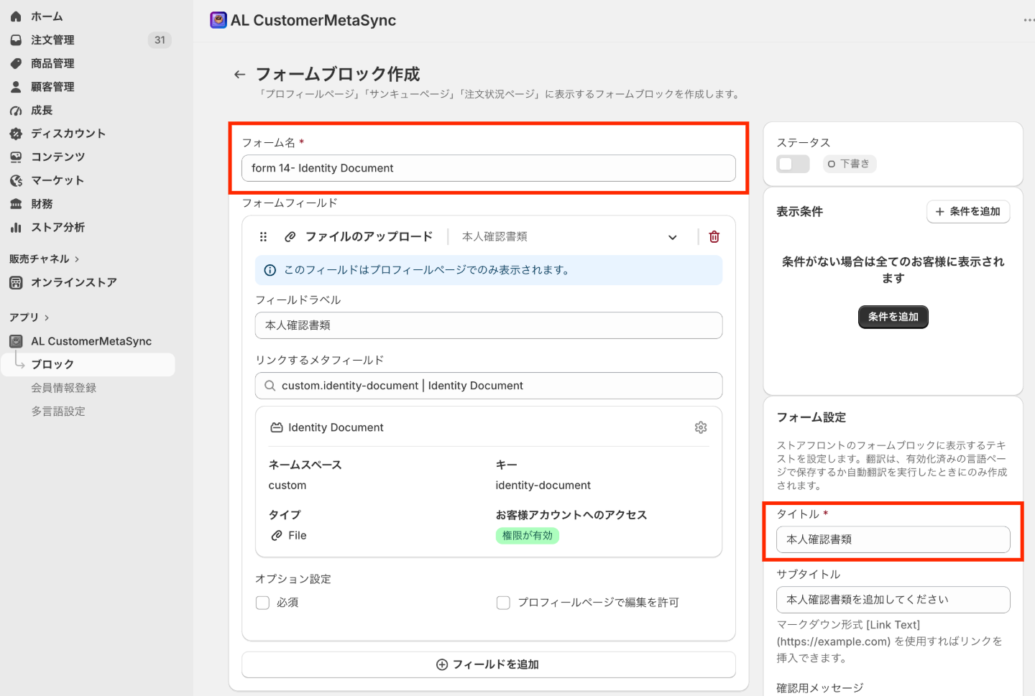
Task: Click the magnifier in metafield search
Action: (270, 386)
